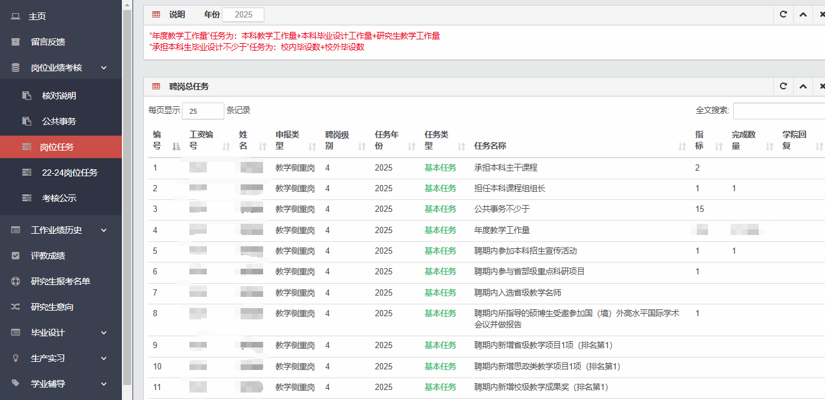Open the 考核公示 page

(x=59, y=198)
